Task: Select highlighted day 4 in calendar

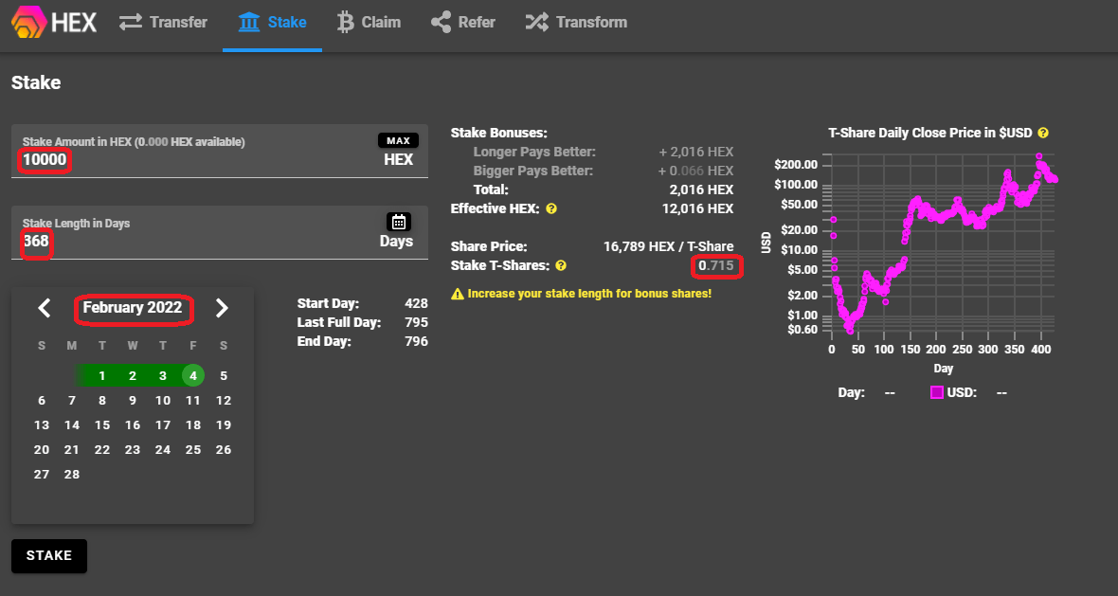Action: (x=193, y=376)
